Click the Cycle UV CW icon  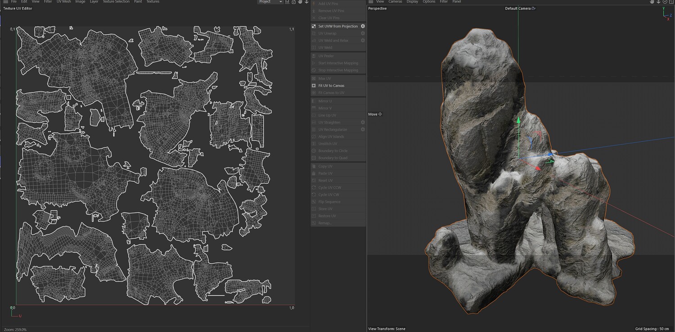pyautogui.click(x=314, y=195)
